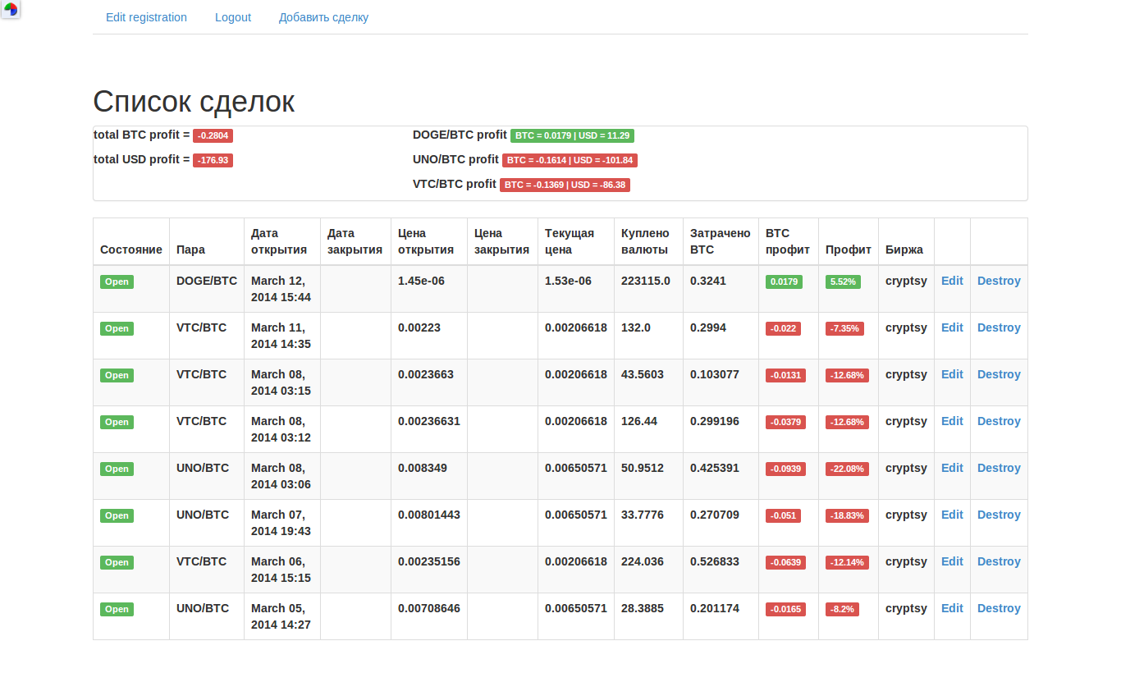Click the Цена закрытия column header
Viewport: 1121px width, 673px height.
501,241
